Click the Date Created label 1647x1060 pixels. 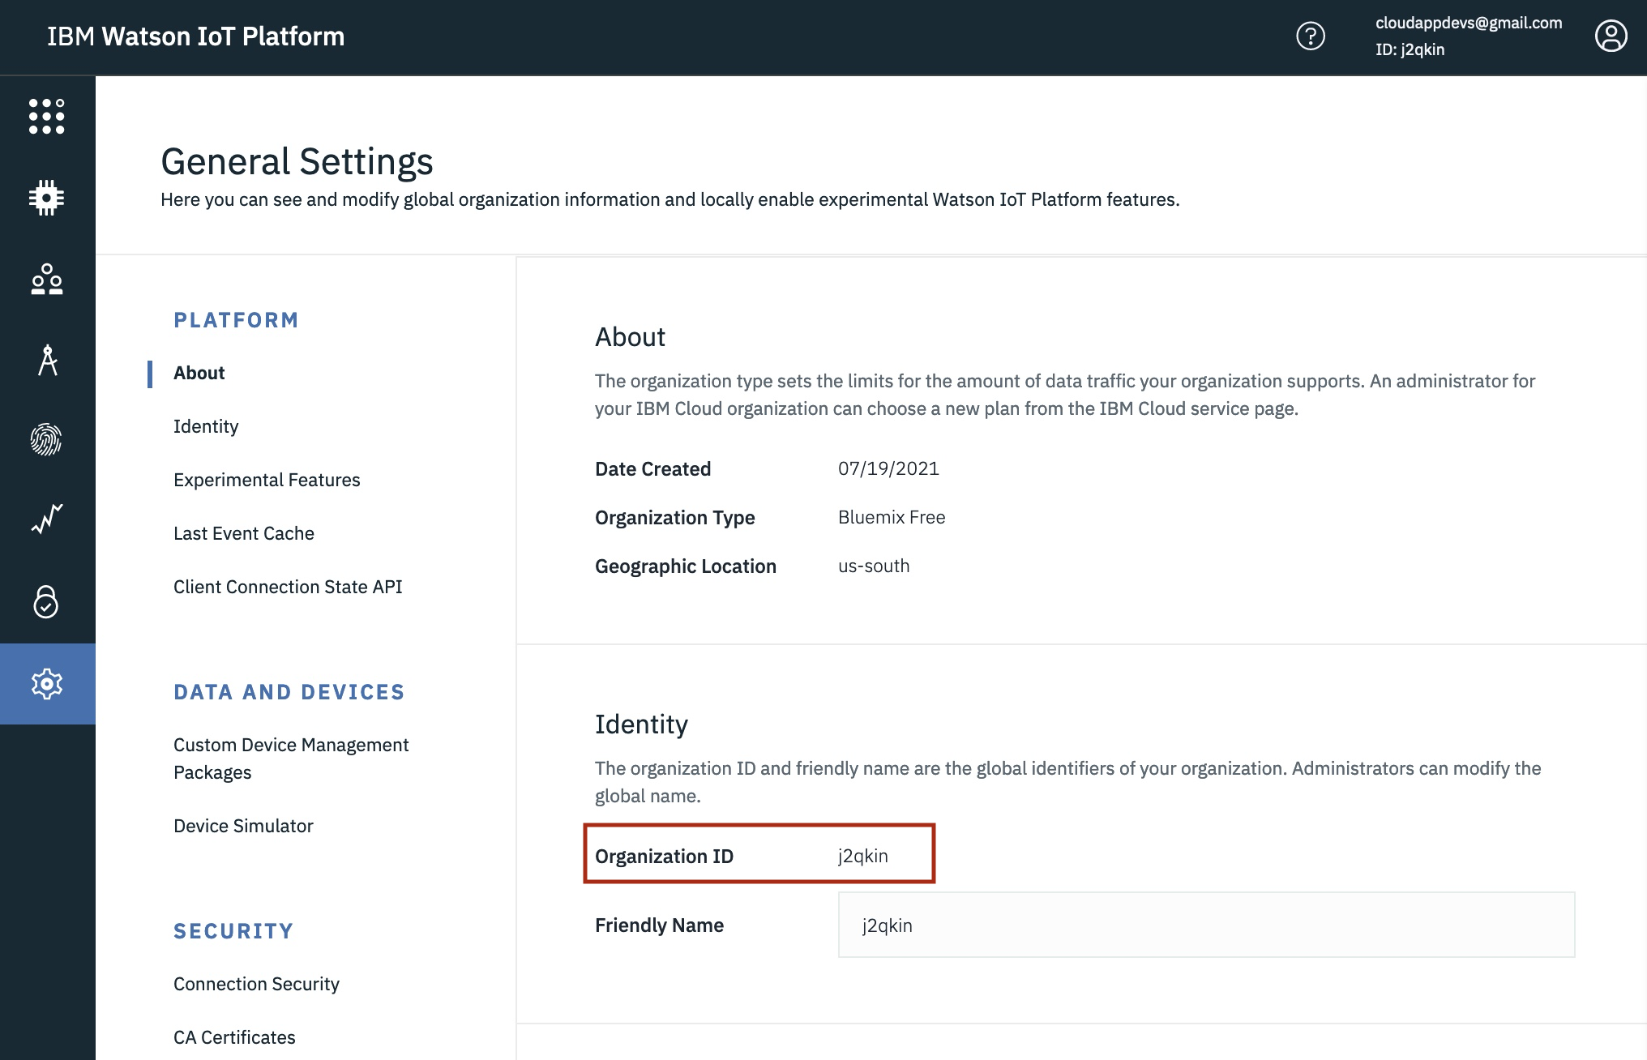pyautogui.click(x=652, y=468)
